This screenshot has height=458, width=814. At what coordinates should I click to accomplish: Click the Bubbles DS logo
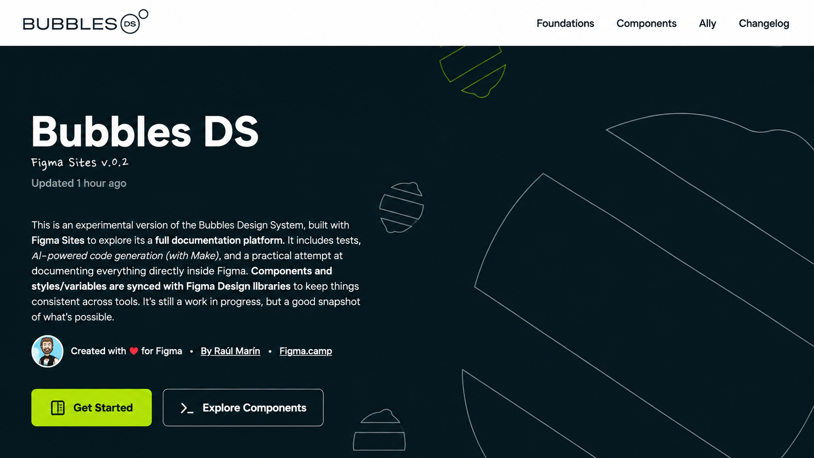point(85,22)
